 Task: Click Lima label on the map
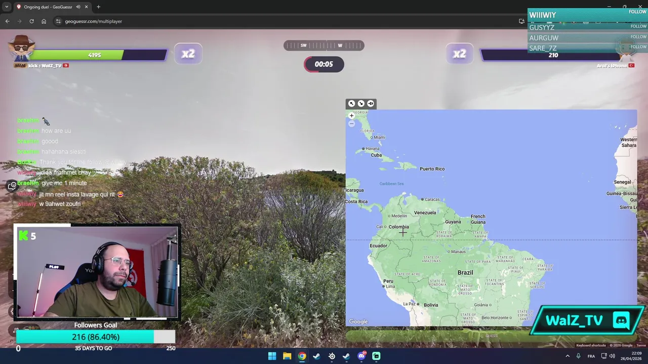[390, 287]
